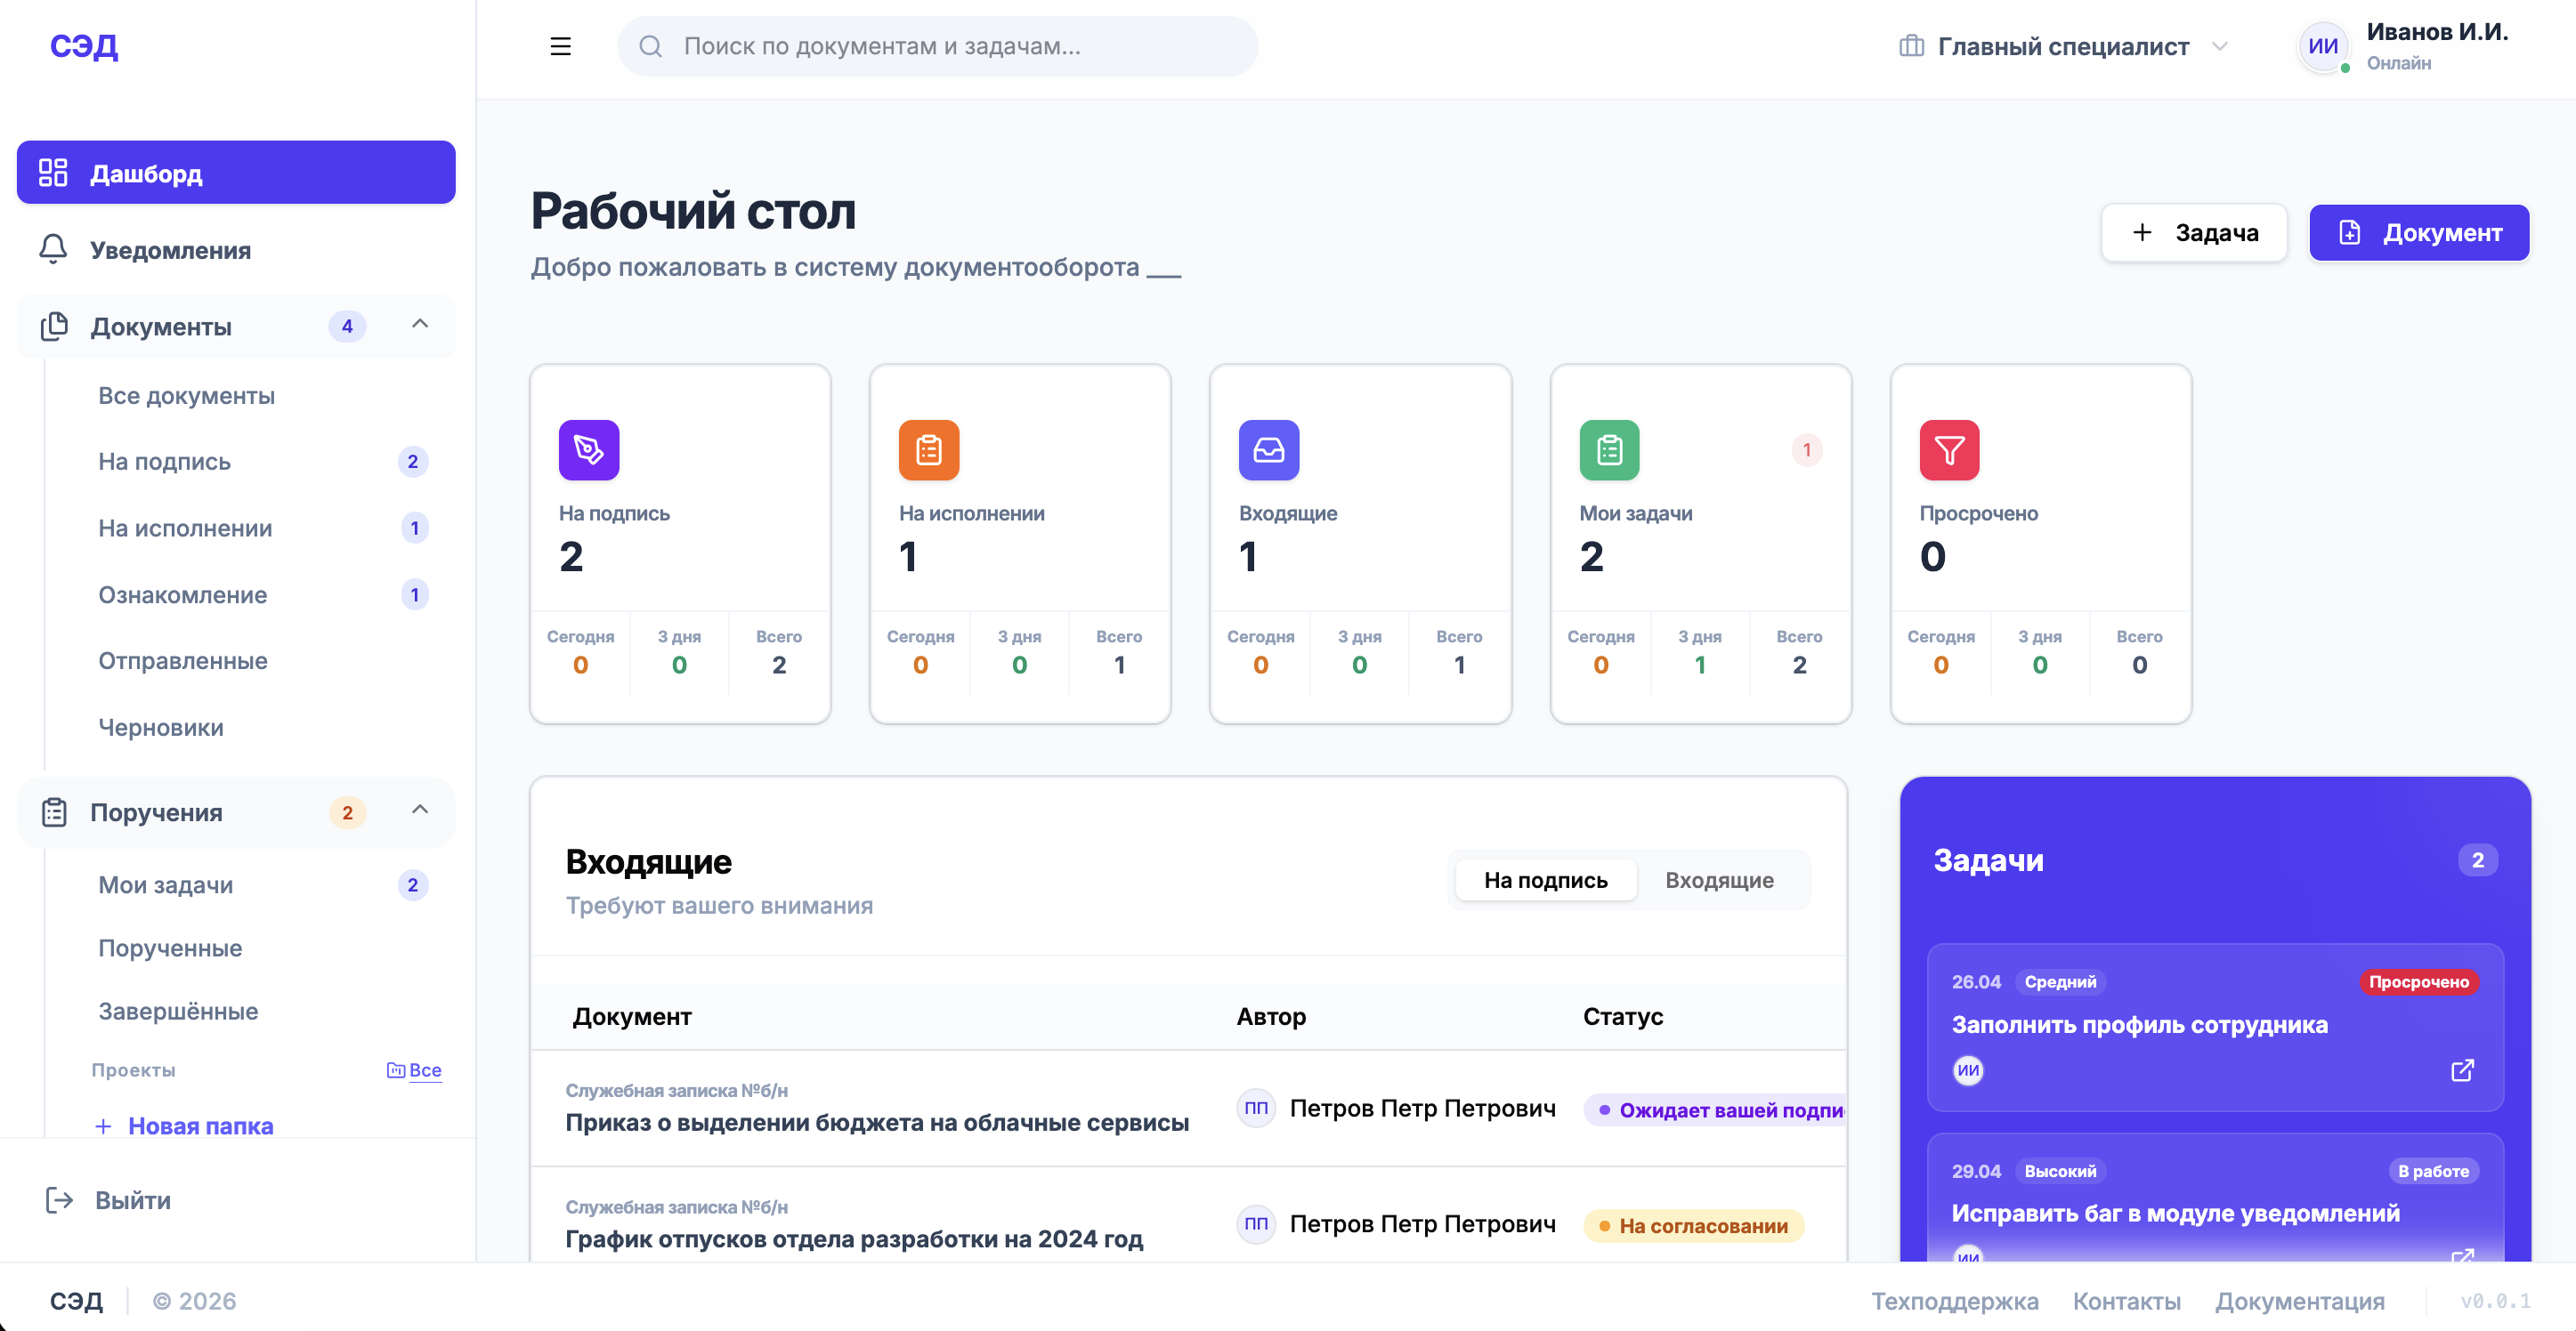Open the Техподдержка footer link
2576x1331 pixels.
[x=1954, y=1301]
